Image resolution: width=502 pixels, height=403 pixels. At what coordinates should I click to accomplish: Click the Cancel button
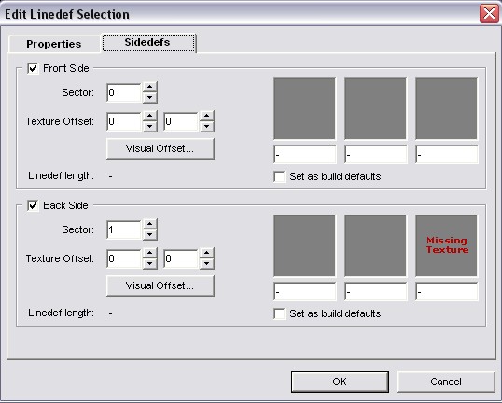tap(446, 382)
